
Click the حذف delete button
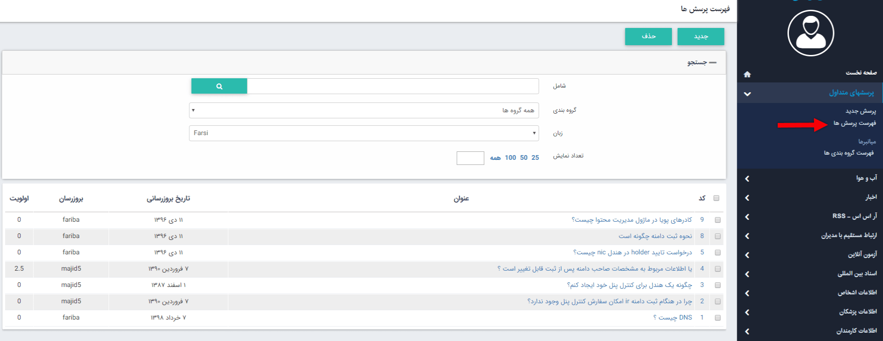click(x=648, y=36)
